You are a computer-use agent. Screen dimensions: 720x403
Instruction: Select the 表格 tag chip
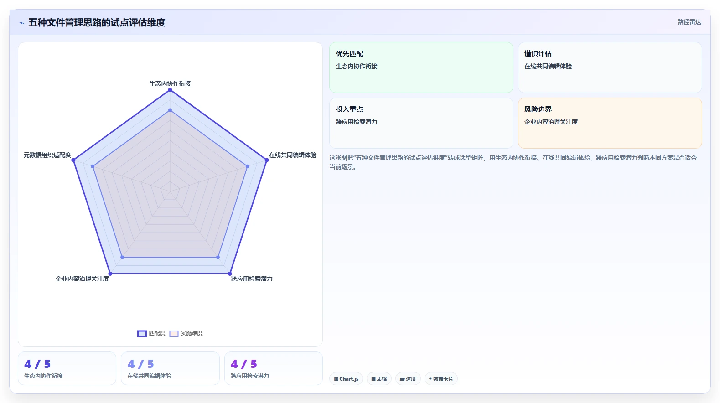click(x=379, y=379)
